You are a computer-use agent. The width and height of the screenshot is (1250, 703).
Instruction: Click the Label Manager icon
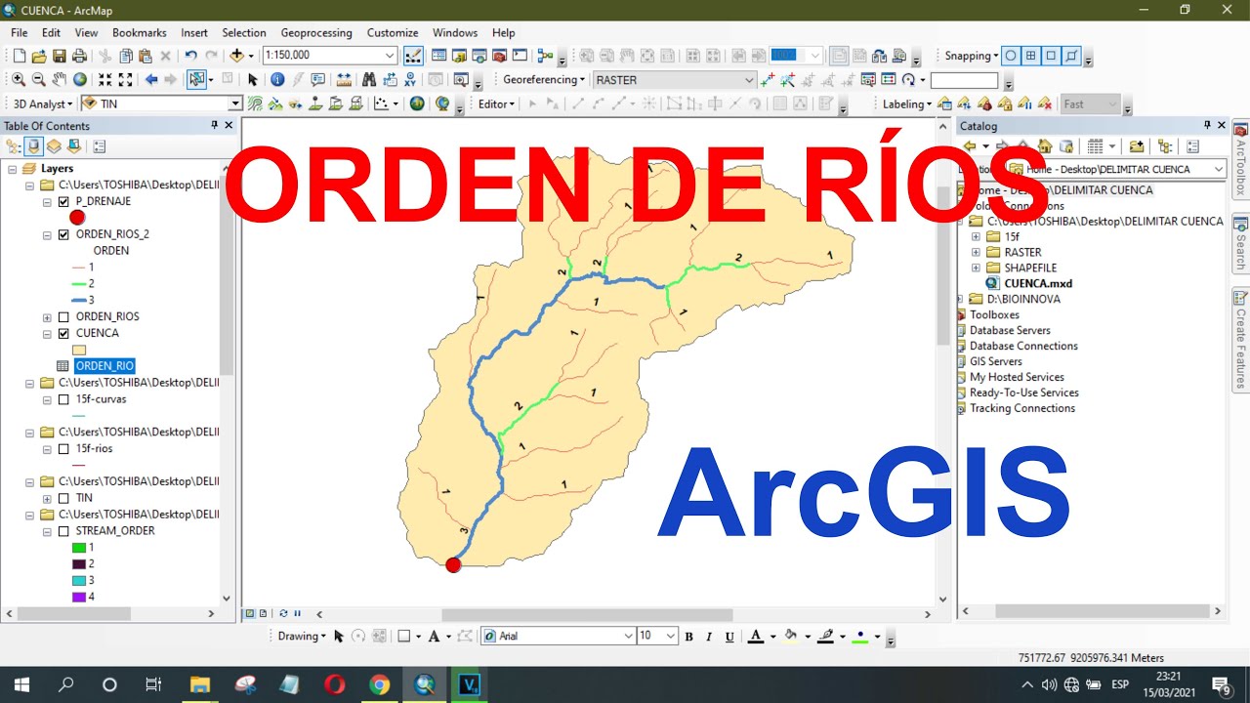point(944,103)
